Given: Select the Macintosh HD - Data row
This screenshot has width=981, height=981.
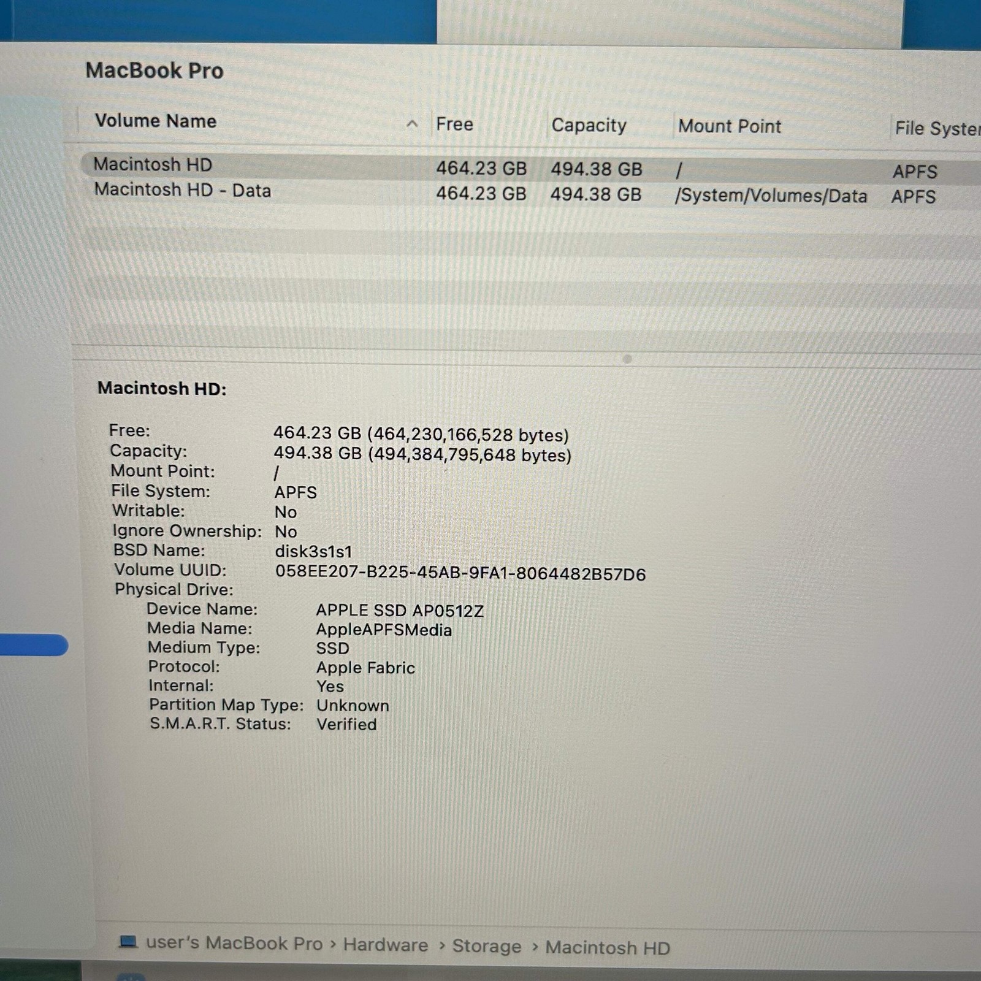Looking at the screenshot, I should [530, 194].
